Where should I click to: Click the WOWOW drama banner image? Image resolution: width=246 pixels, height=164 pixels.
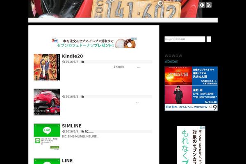tap(191, 89)
